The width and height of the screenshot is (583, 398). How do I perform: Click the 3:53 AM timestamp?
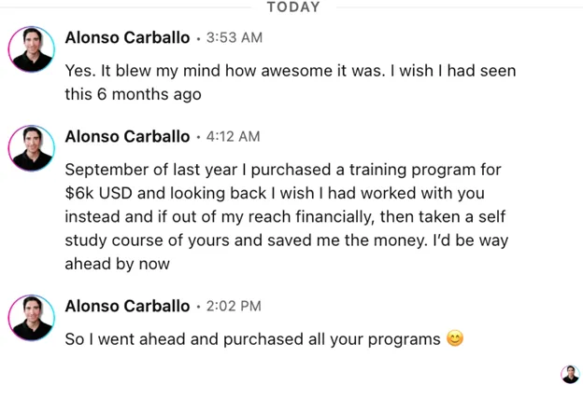(234, 38)
